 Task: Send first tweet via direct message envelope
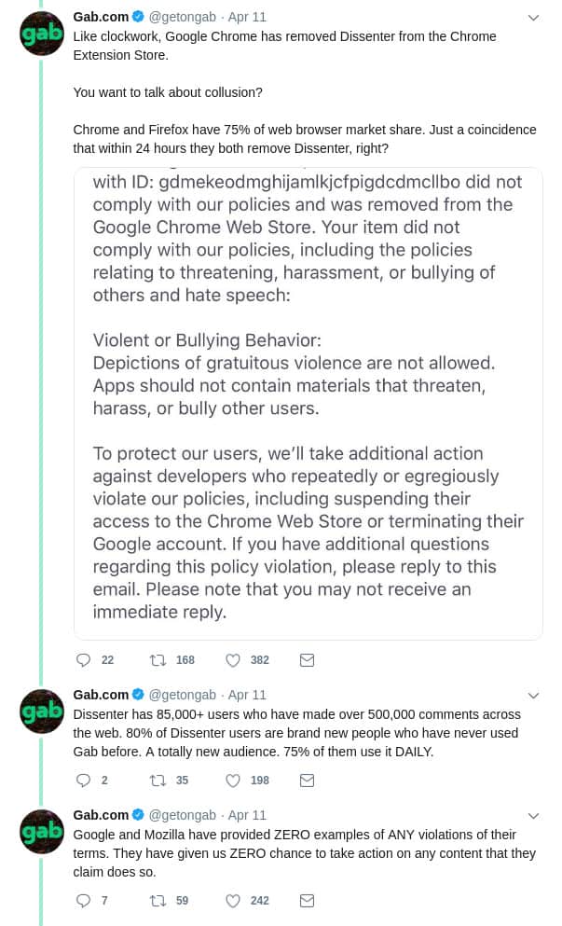307,659
